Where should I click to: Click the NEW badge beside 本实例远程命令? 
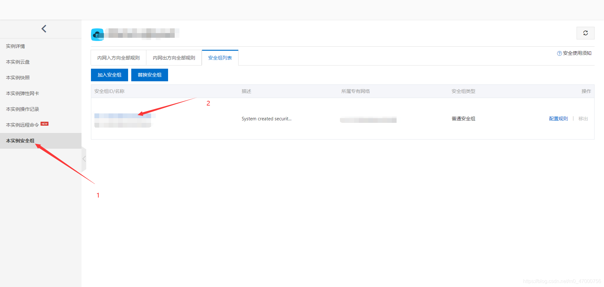pos(45,124)
